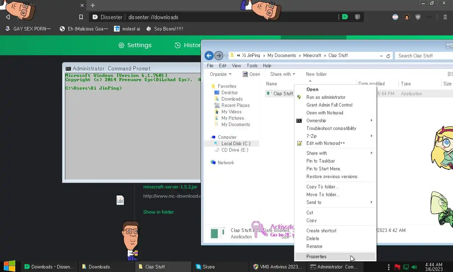Click the uBlock extension icon in browser toolbar
The image size is (453, 272).
[x=418, y=17]
